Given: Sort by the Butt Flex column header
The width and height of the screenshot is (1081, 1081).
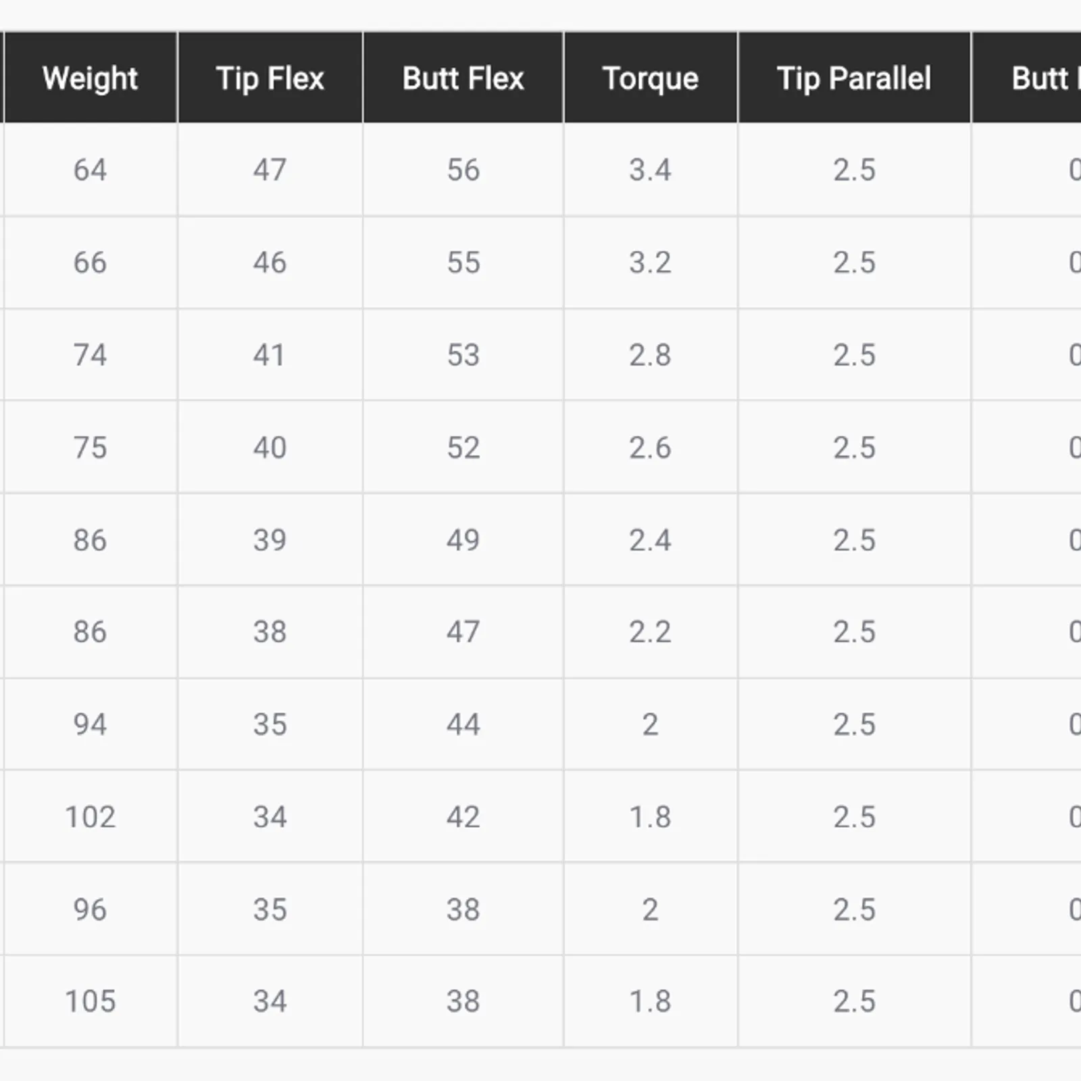Looking at the screenshot, I should click(463, 78).
